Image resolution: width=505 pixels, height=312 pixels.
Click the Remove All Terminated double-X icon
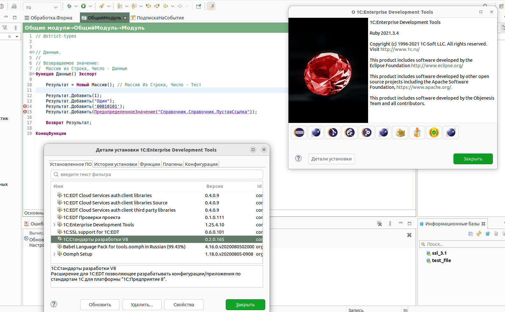click(379, 223)
